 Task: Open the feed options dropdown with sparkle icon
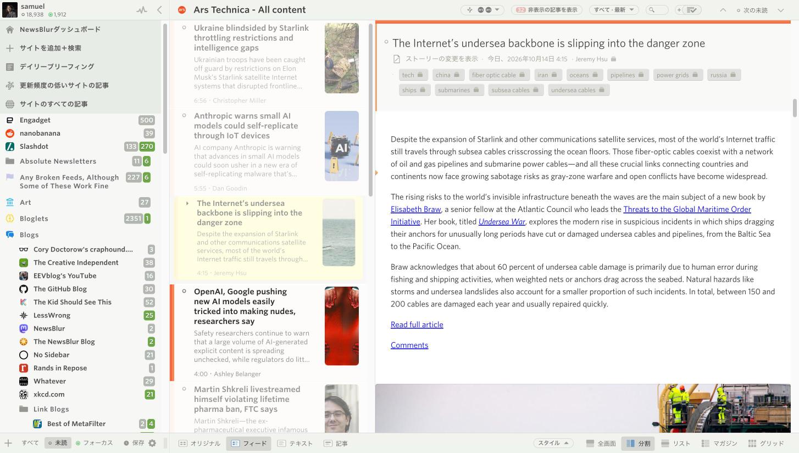(x=483, y=10)
